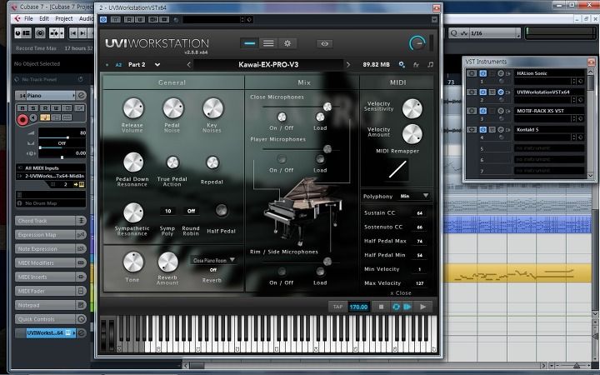Open the Cubase Edit menu
This screenshot has width=600, height=375.
44,18
